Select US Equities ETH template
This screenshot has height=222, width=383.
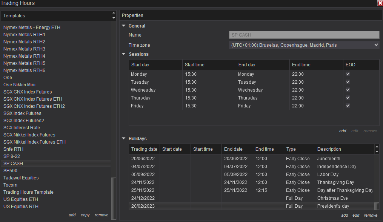(21, 199)
